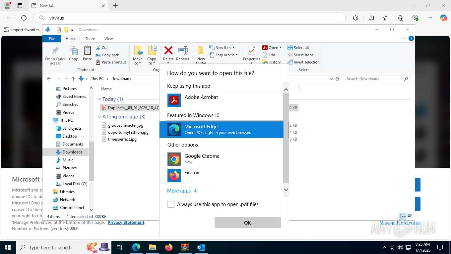Open the Edge Favorites star icon
Image resolution: width=451 pixels, height=254 pixels.
[x=386, y=18]
